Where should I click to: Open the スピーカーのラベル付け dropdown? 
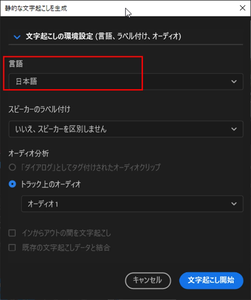tap(126, 129)
